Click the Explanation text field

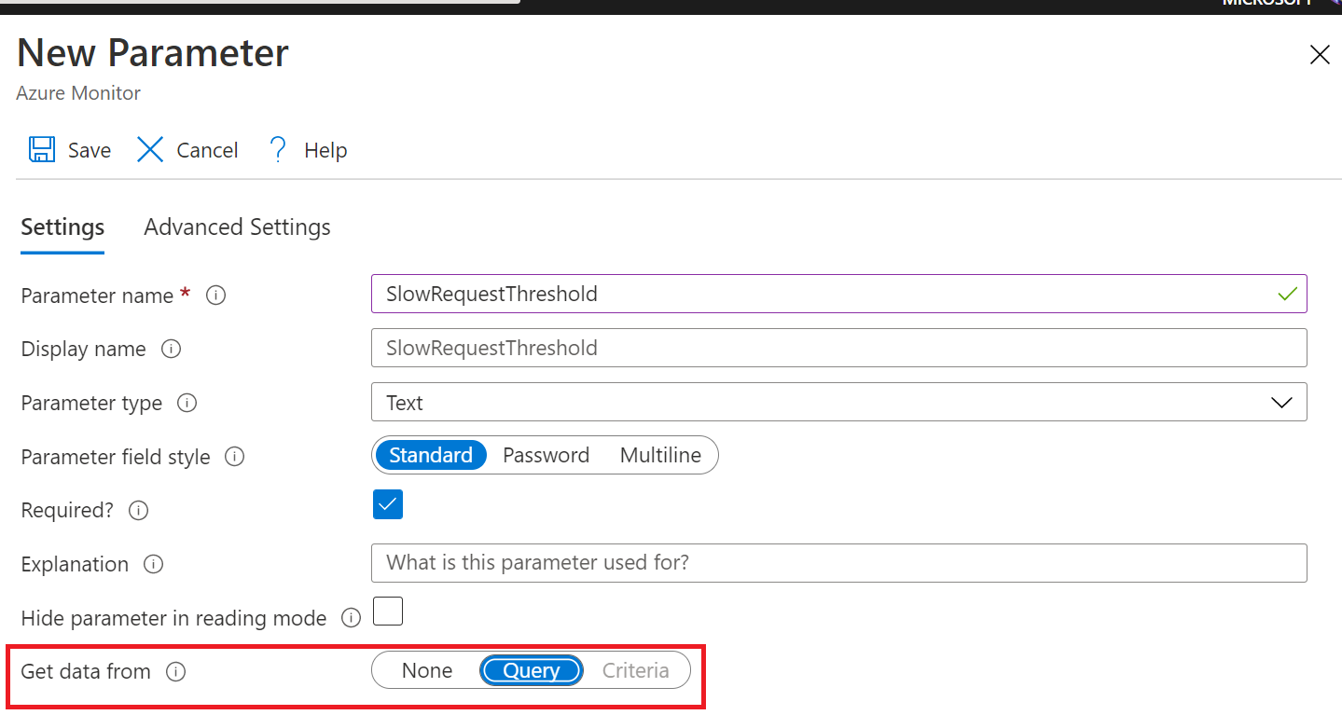click(x=837, y=562)
